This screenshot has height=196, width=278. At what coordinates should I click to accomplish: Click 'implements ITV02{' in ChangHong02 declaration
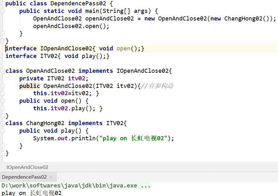97,123
